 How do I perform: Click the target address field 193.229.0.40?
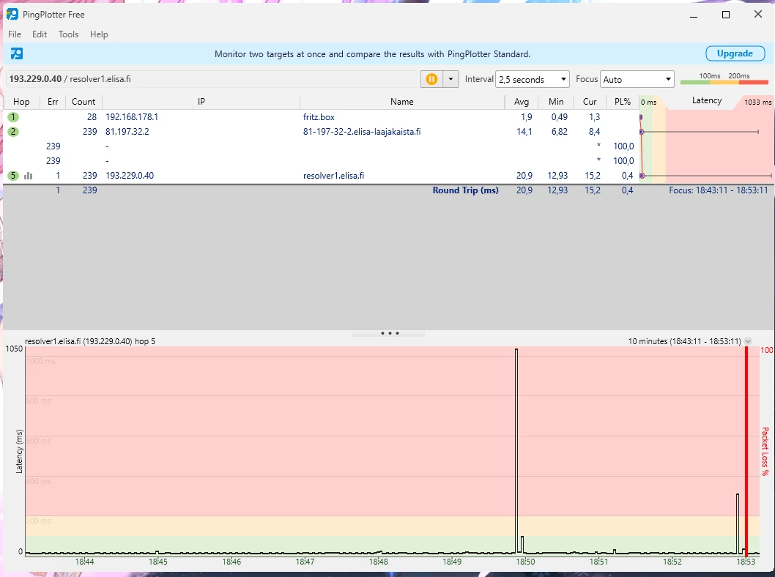[x=212, y=79]
